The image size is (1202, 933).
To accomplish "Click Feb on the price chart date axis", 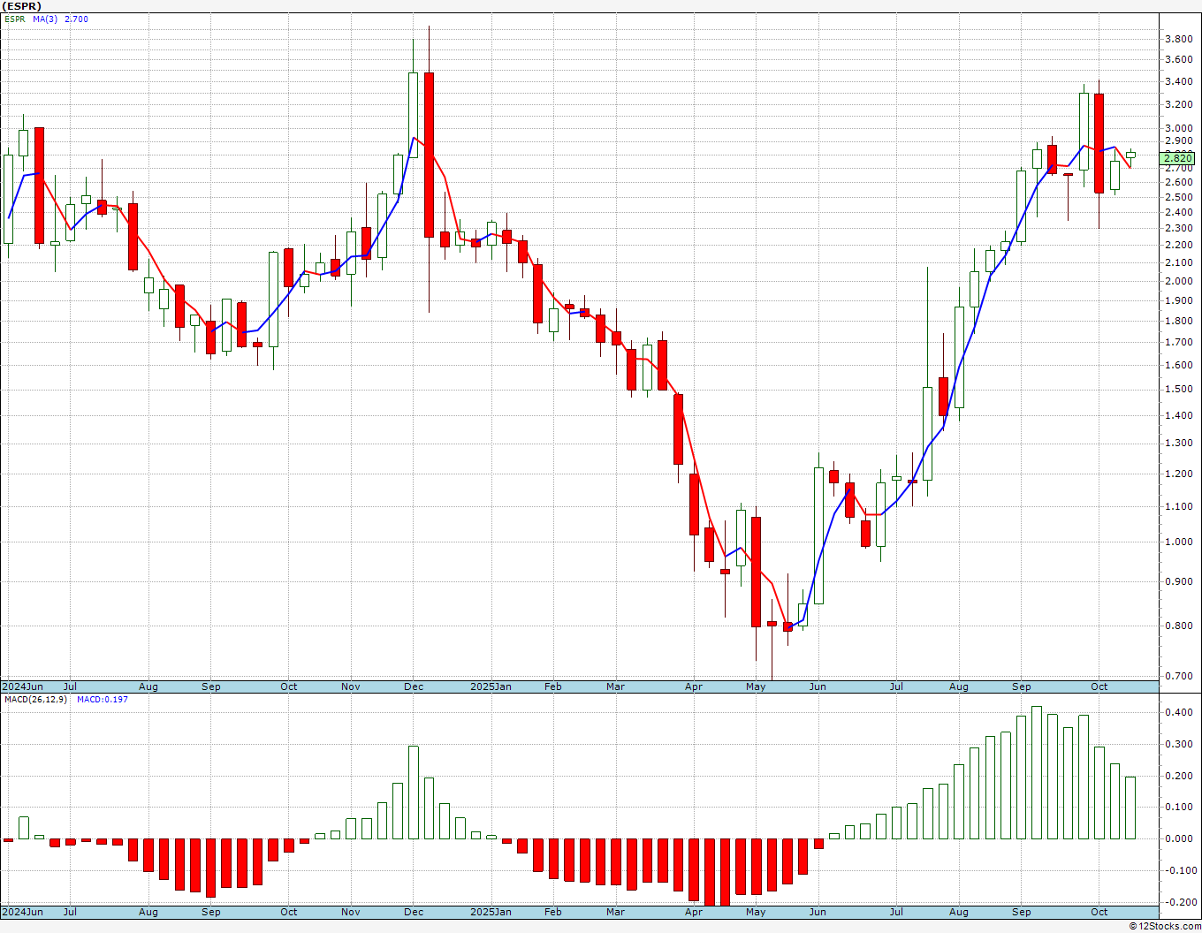I will 553,686.
